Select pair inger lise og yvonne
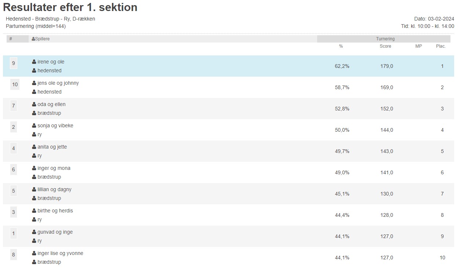Image resolution: width=460 pixels, height=270 pixels. tap(60, 253)
